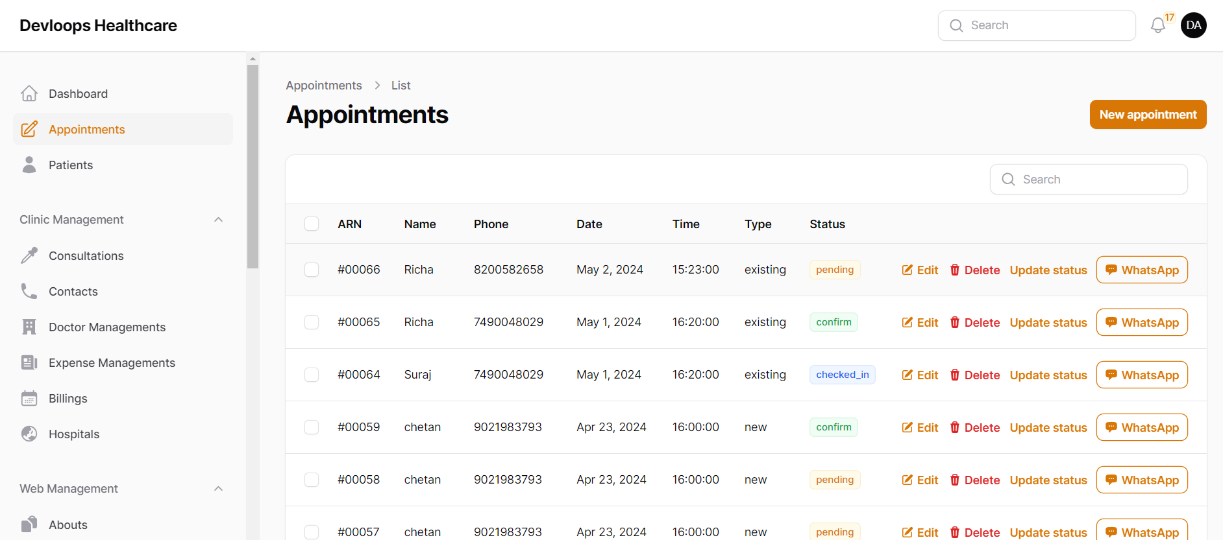Toggle the select-all checkbox in table header
1223x540 pixels.
point(312,224)
